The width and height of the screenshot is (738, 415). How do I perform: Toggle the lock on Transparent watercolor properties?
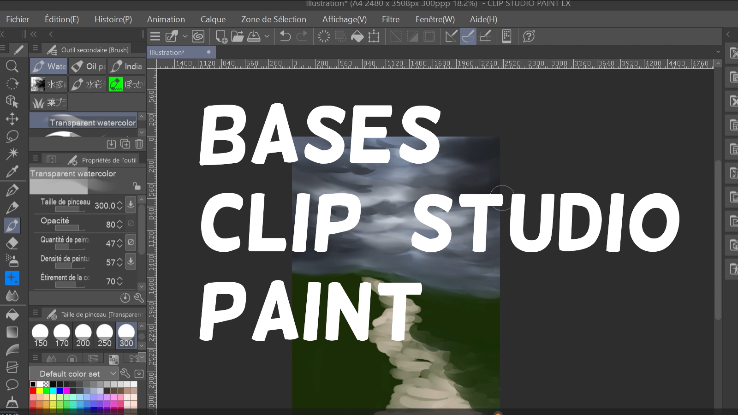(x=137, y=186)
